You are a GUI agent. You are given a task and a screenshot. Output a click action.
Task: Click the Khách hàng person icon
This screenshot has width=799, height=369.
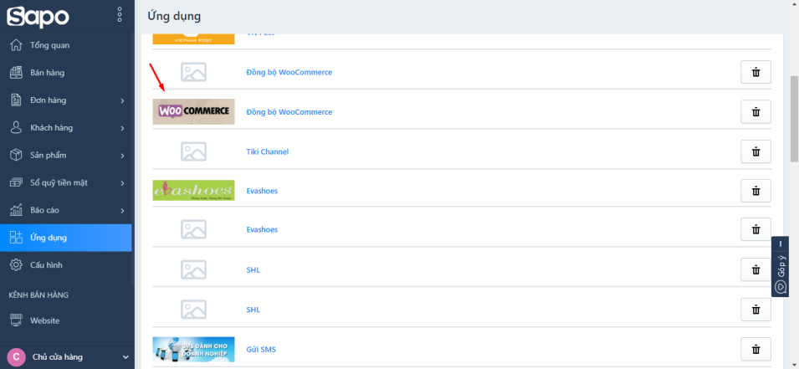click(16, 128)
